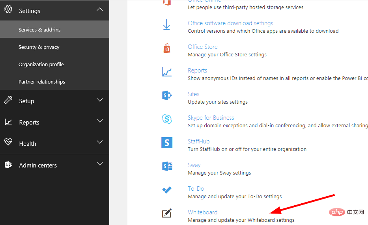Click the Reports chart icon in sidebar
The width and height of the screenshot is (368, 225).
pyautogui.click(x=8, y=122)
